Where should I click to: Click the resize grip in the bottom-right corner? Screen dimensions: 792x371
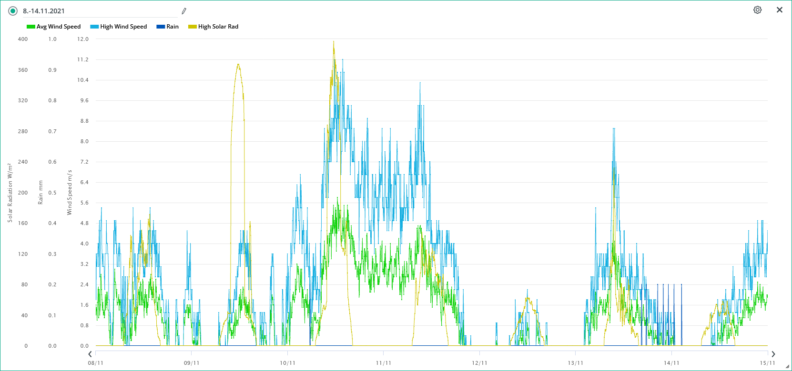coord(787,366)
